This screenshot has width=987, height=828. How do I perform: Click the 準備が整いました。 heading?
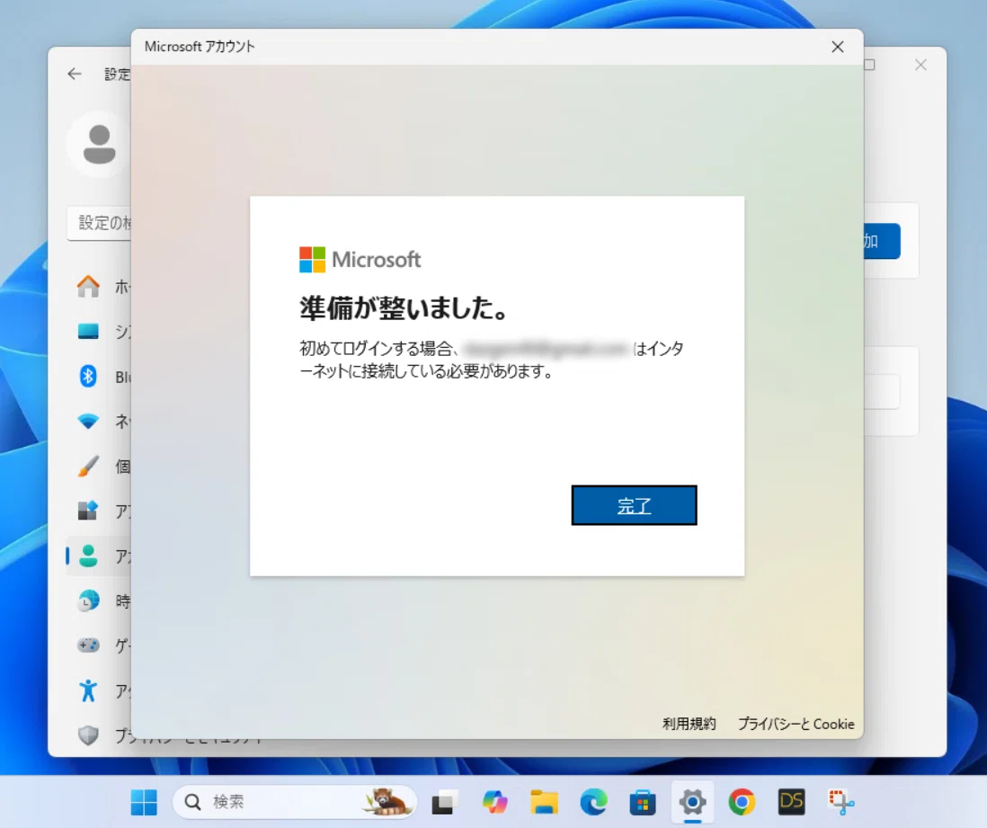(x=404, y=308)
